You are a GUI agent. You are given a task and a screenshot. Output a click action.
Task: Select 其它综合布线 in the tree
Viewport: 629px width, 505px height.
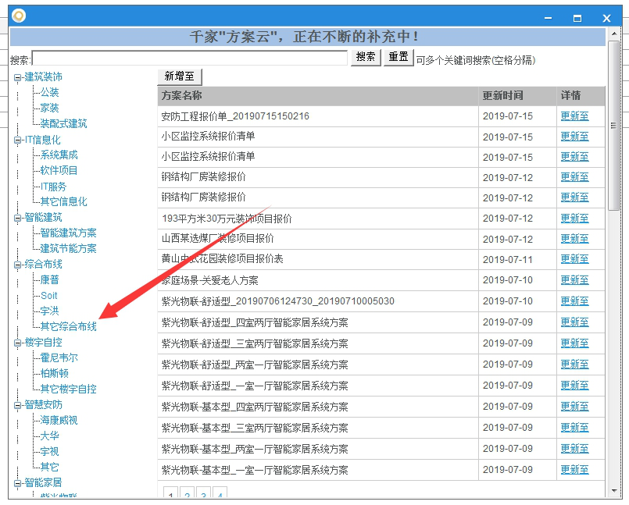click(68, 327)
